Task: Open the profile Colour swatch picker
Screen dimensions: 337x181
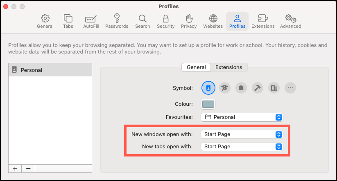Action: point(208,104)
